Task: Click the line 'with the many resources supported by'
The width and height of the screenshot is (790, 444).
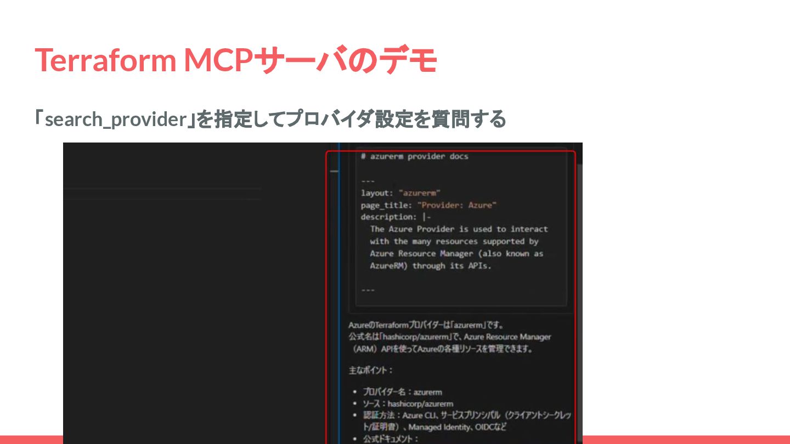Action: [454, 241]
